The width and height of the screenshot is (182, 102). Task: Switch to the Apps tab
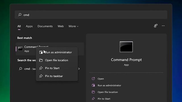[x=29, y=26]
